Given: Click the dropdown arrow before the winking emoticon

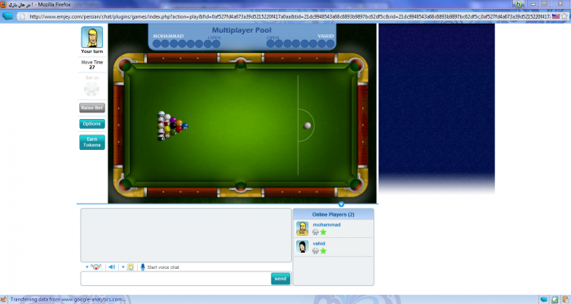Looking at the screenshot, I should [86, 267].
